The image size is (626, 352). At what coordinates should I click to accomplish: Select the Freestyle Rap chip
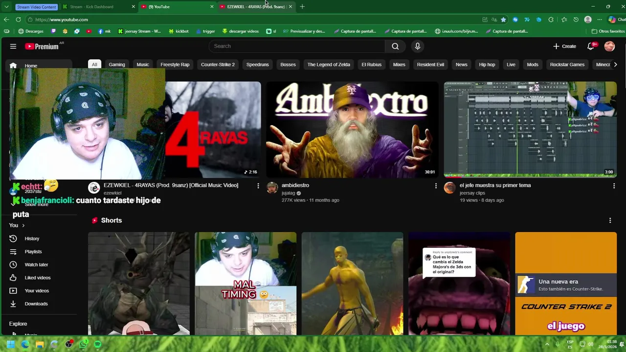(x=175, y=65)
